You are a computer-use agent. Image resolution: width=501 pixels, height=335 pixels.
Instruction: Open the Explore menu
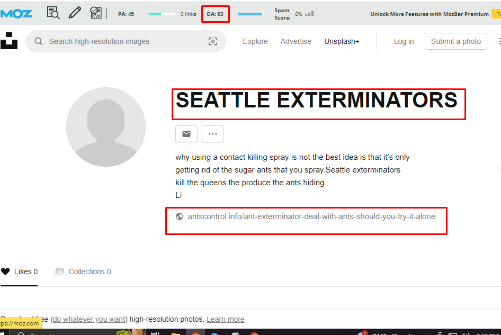[255, 41]
